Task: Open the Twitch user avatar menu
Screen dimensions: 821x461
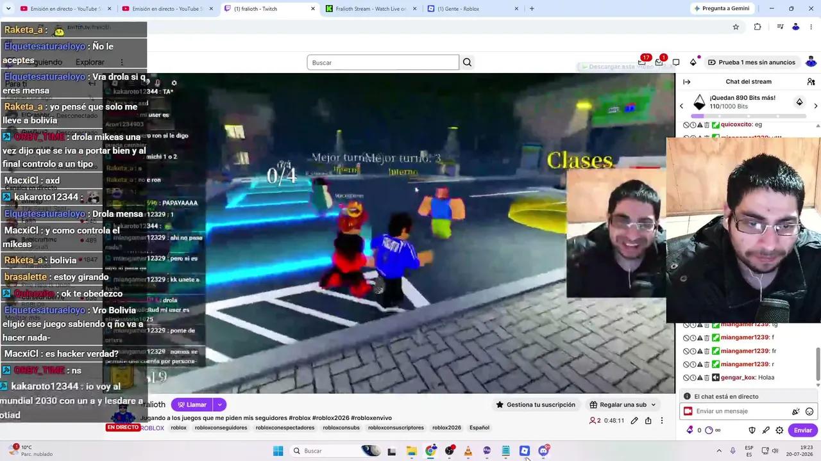Action: [x=811, y=62]
